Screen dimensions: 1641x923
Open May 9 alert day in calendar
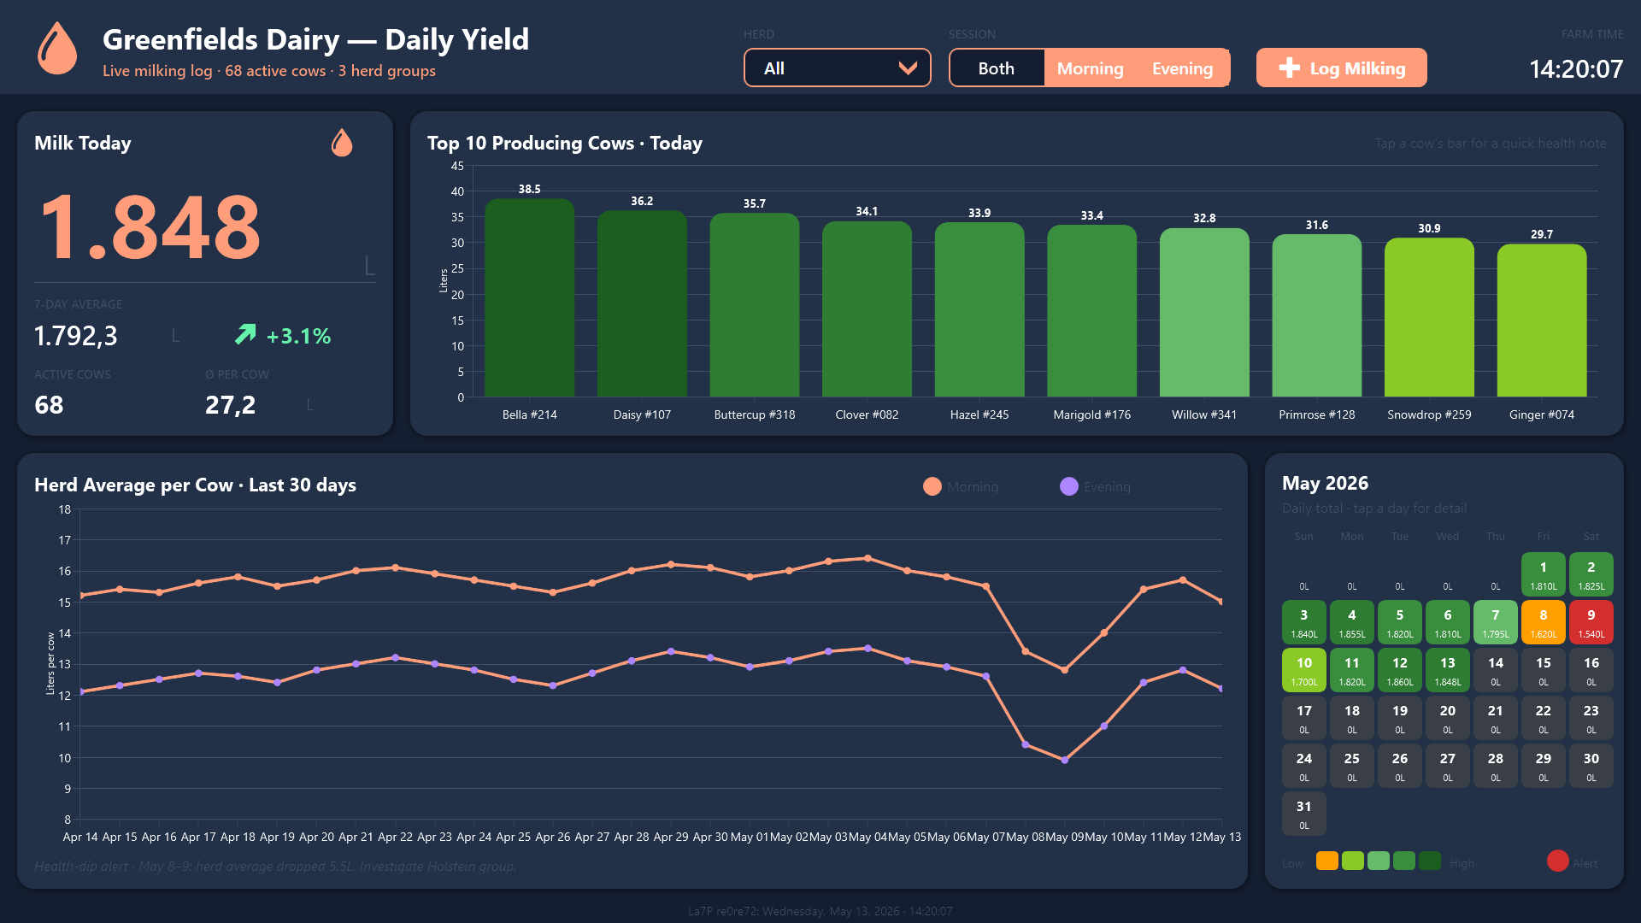(x=1591, y=622)
